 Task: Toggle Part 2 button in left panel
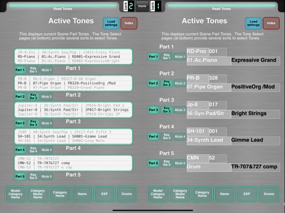[20, 97]
